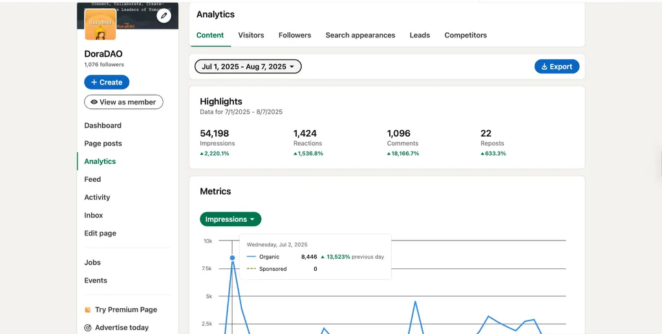This screenshot has width=662, height=334.
Task: Open Inbox in the sidebar
Action: (93, 215)
